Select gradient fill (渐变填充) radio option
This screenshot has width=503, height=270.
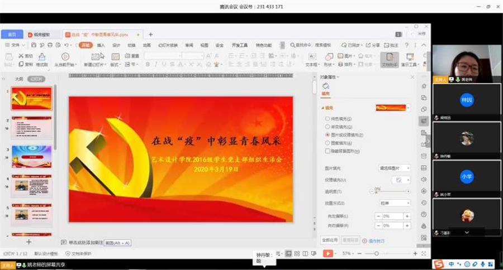[x=328, y=127]
